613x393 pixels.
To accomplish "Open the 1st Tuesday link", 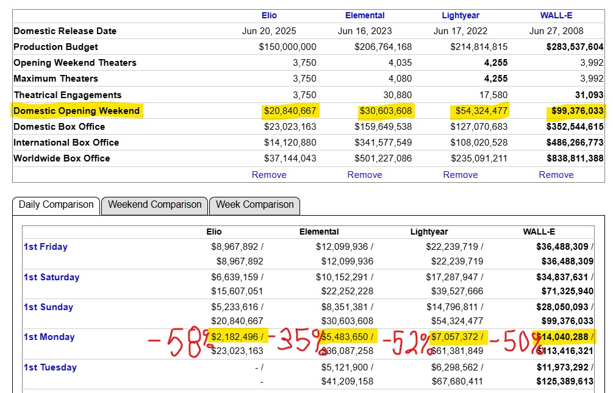I will click(x=50, y=367).
